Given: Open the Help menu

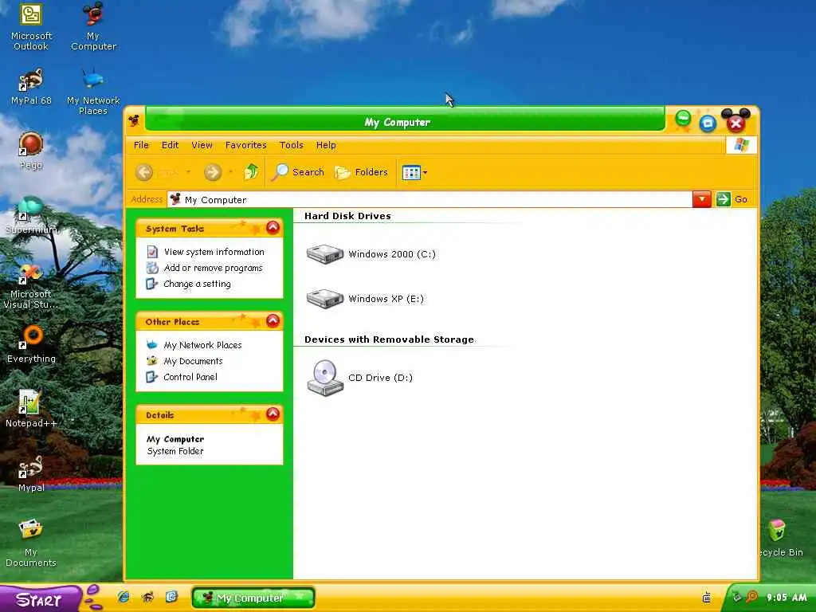Looking at the screenshot, I should (x=326, y=145).
